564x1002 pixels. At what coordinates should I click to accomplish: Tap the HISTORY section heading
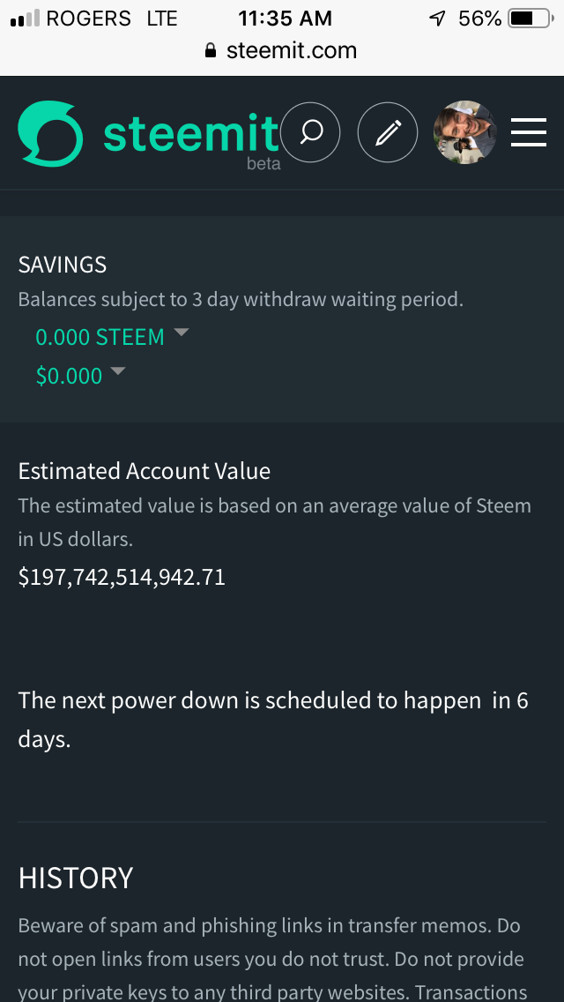[76, 878]
